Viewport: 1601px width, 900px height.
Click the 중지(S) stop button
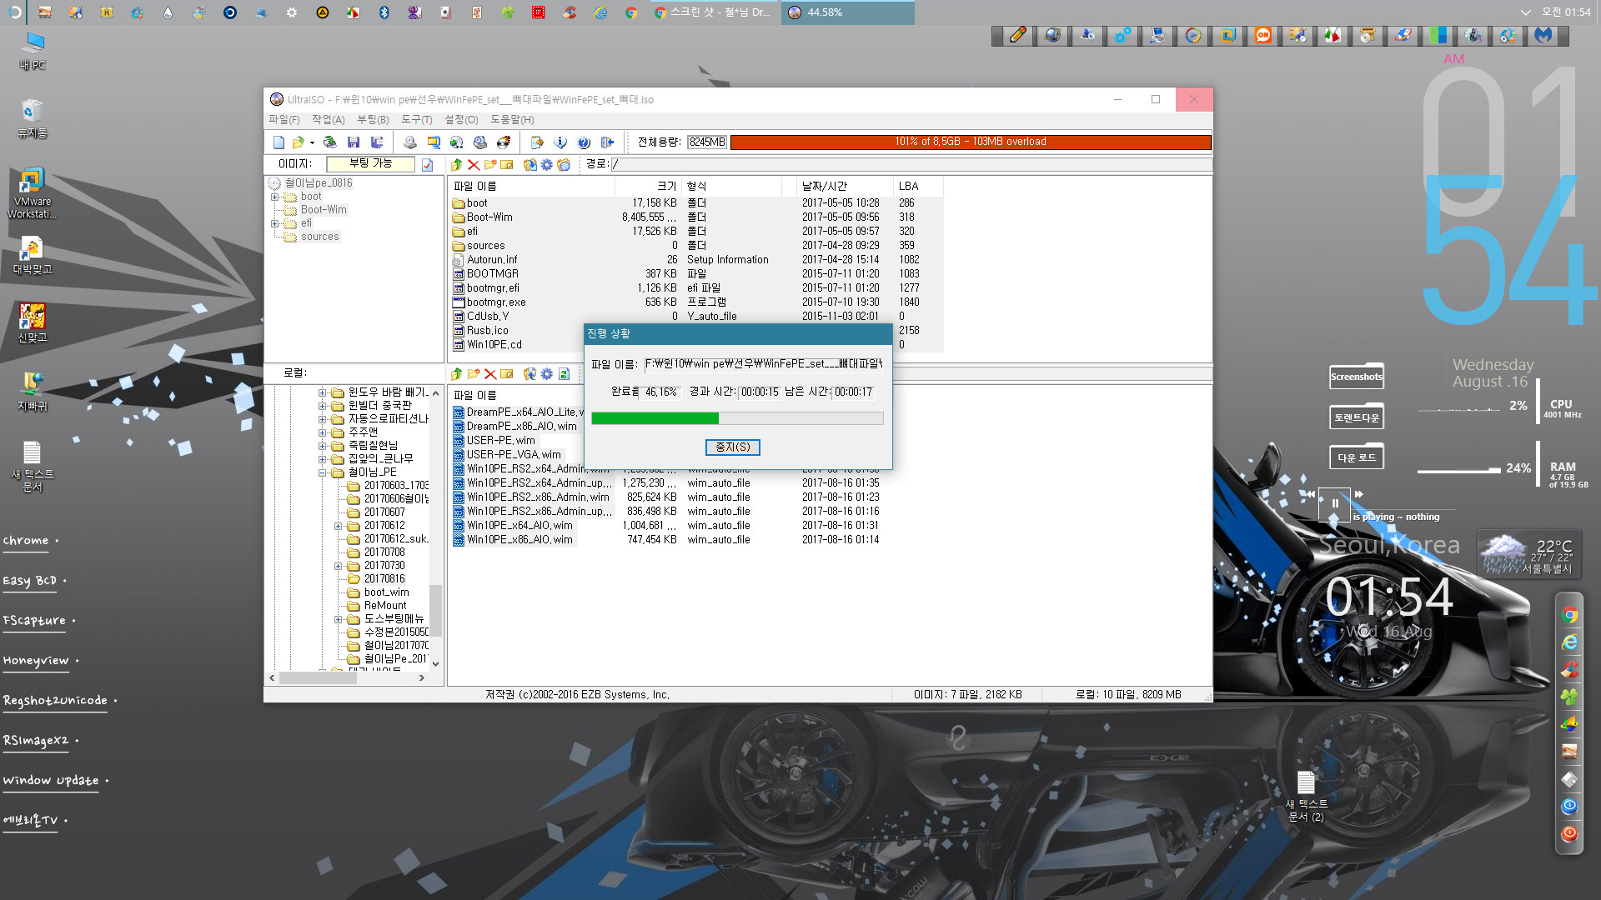pyautogui.click(x=733, y=447)
